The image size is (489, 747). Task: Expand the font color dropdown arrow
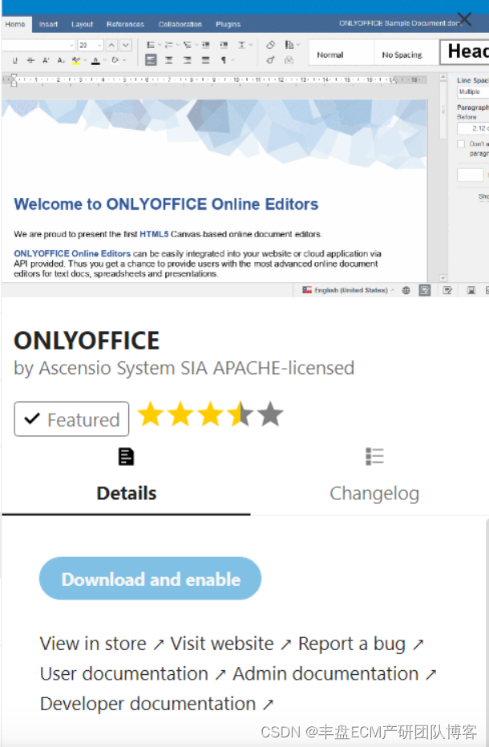point(104,60)
